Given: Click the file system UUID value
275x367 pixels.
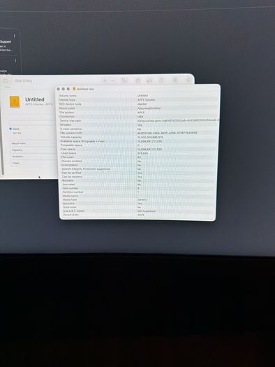Looking at the screenshot, I should 168,133.
